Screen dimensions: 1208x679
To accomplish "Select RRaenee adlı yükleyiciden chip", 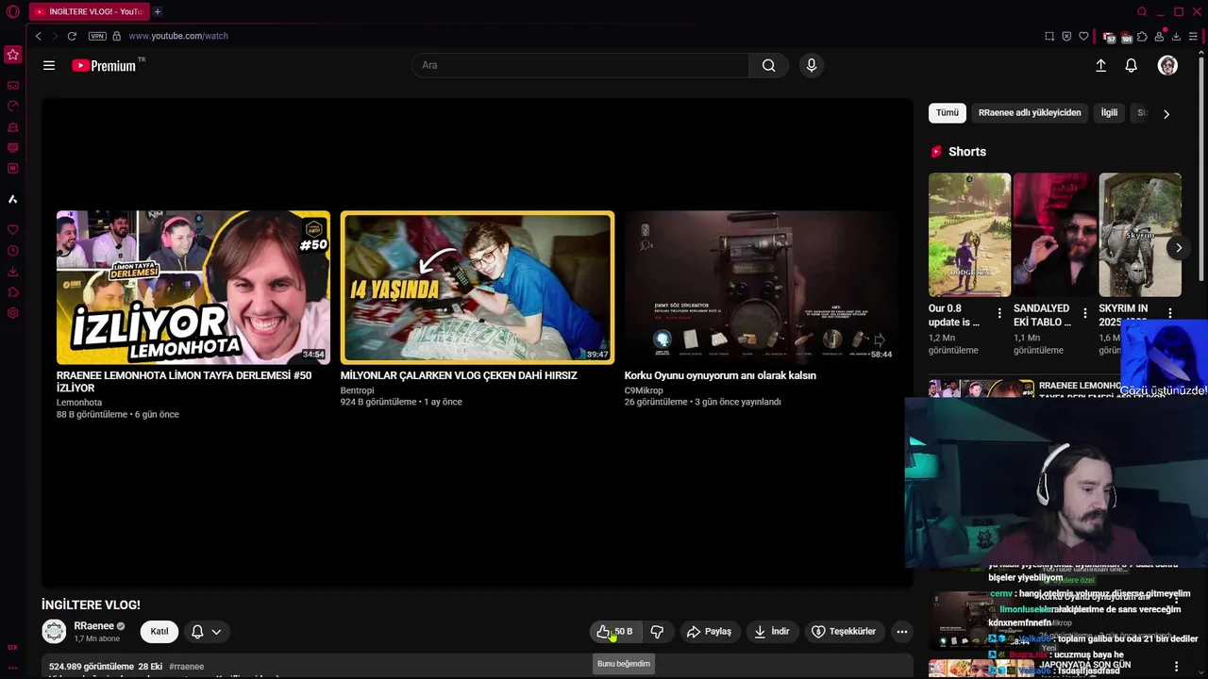I will pyautogui.click(x=1030, y=112).
